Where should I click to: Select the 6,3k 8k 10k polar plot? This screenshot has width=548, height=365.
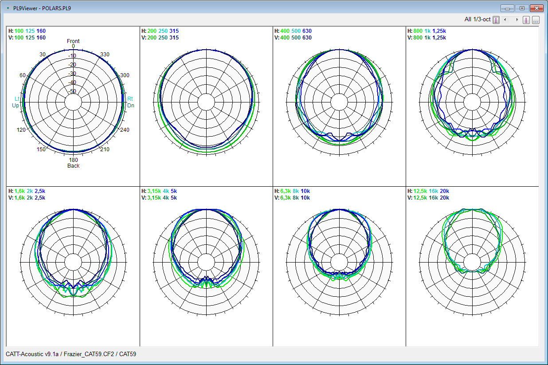[x=339, y=262]
